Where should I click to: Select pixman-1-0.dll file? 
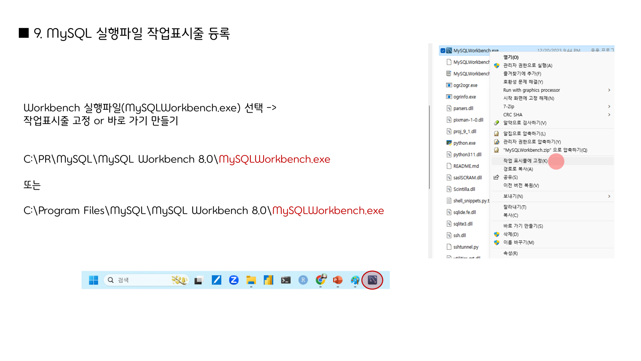(x=468, y=120)
